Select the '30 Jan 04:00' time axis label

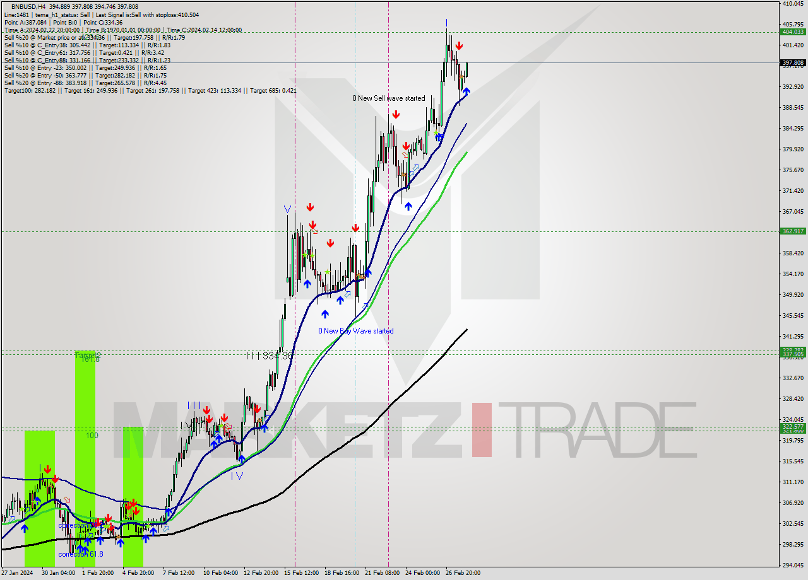[59, 573]
